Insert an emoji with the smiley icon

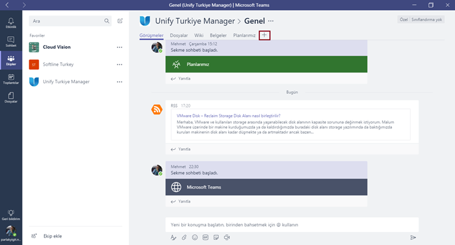195,237
